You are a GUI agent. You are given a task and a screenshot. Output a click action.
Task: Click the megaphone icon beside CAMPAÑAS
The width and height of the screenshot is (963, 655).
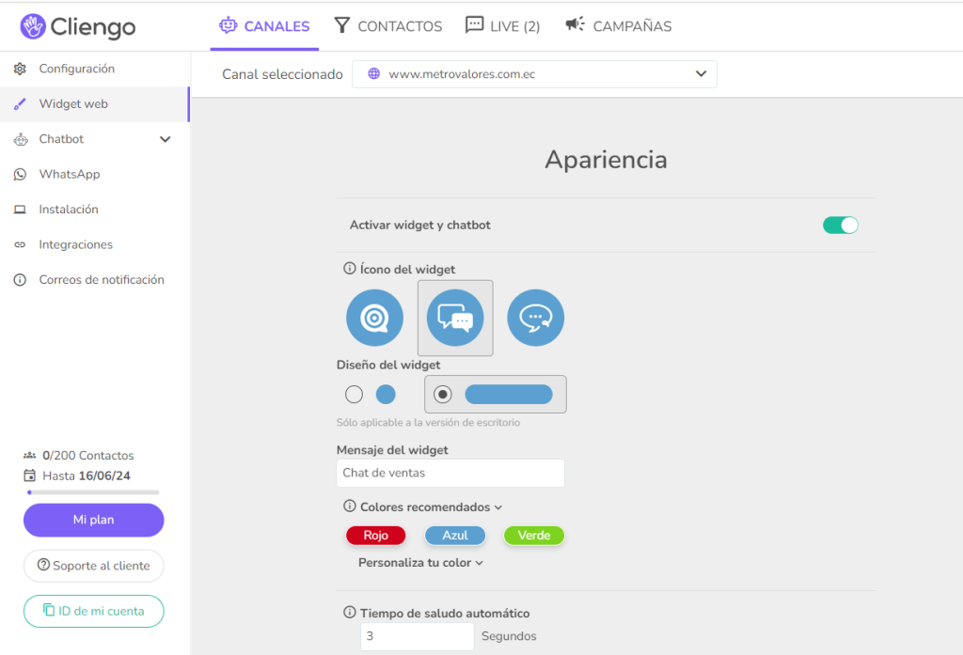tap(575, 24)
